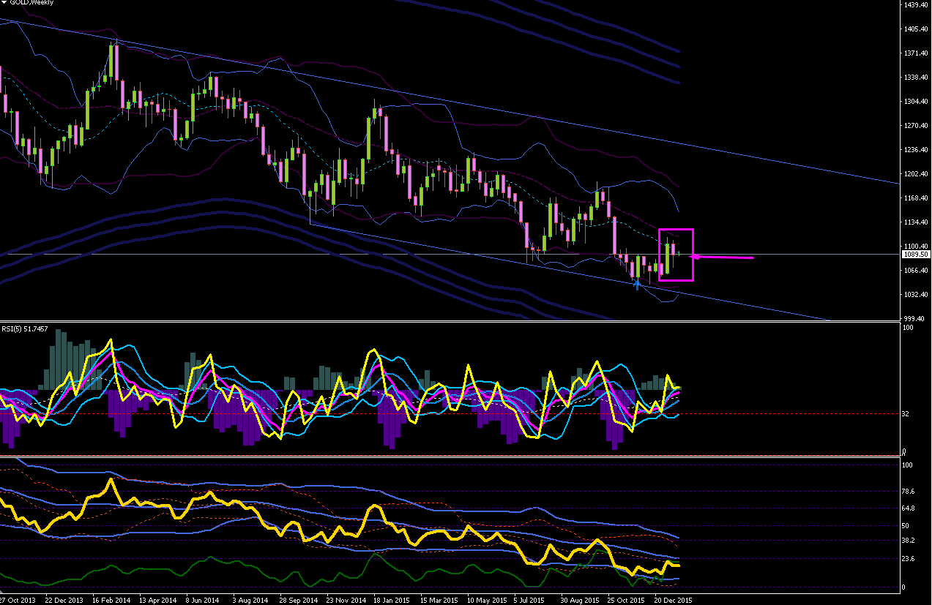The image size is (932, 605).
Task: Select the blue cross marker below the candles
Action: [x=637, y=285]
